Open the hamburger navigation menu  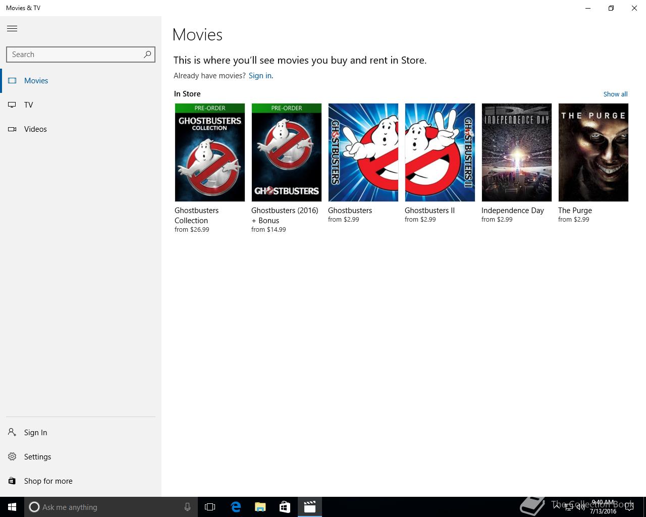tap(12, 29)
